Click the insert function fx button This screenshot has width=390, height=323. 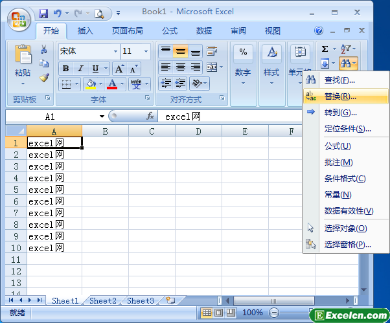coord(150,116)
